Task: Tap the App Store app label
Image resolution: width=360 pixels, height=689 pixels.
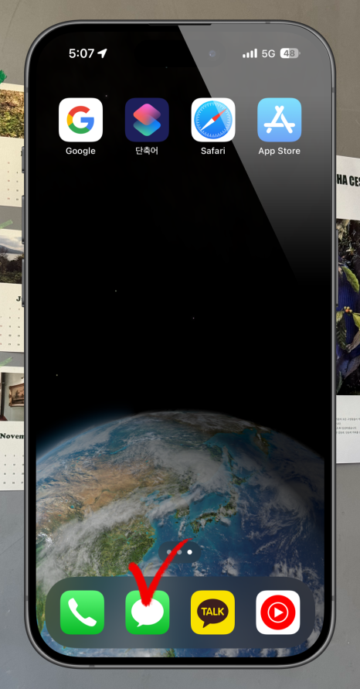Action: pyautogui.click(x=279, y=151)
